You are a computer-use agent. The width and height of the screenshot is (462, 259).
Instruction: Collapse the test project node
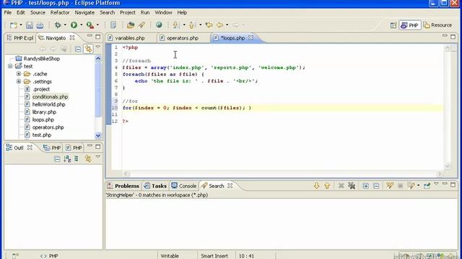(x=10, y=66)
